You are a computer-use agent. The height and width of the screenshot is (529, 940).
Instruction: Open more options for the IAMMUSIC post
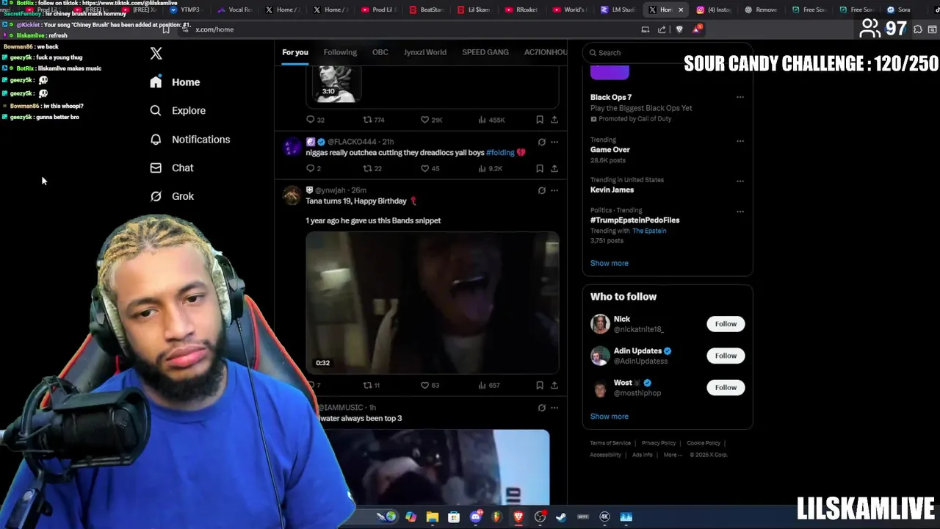pos(554,408)
